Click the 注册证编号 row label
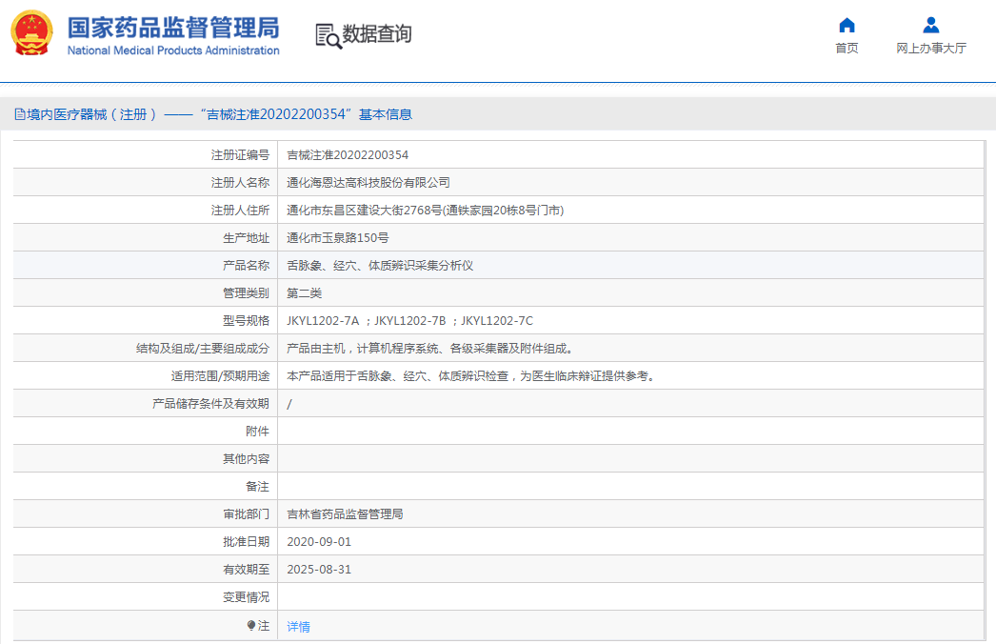Viewport: 996px width, 644px height. [x=240, y=155]
